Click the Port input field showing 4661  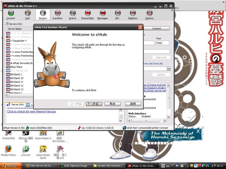[x=163, y=43]
